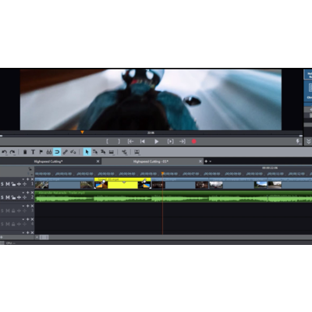Toggle the magnetic snap icon in toolbar
Image resolution: width=312 pixels, height=312 pixels.
click(57, 152)
